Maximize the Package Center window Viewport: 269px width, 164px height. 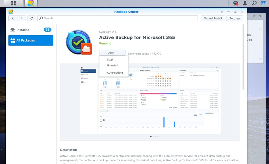tap(235, 12)
